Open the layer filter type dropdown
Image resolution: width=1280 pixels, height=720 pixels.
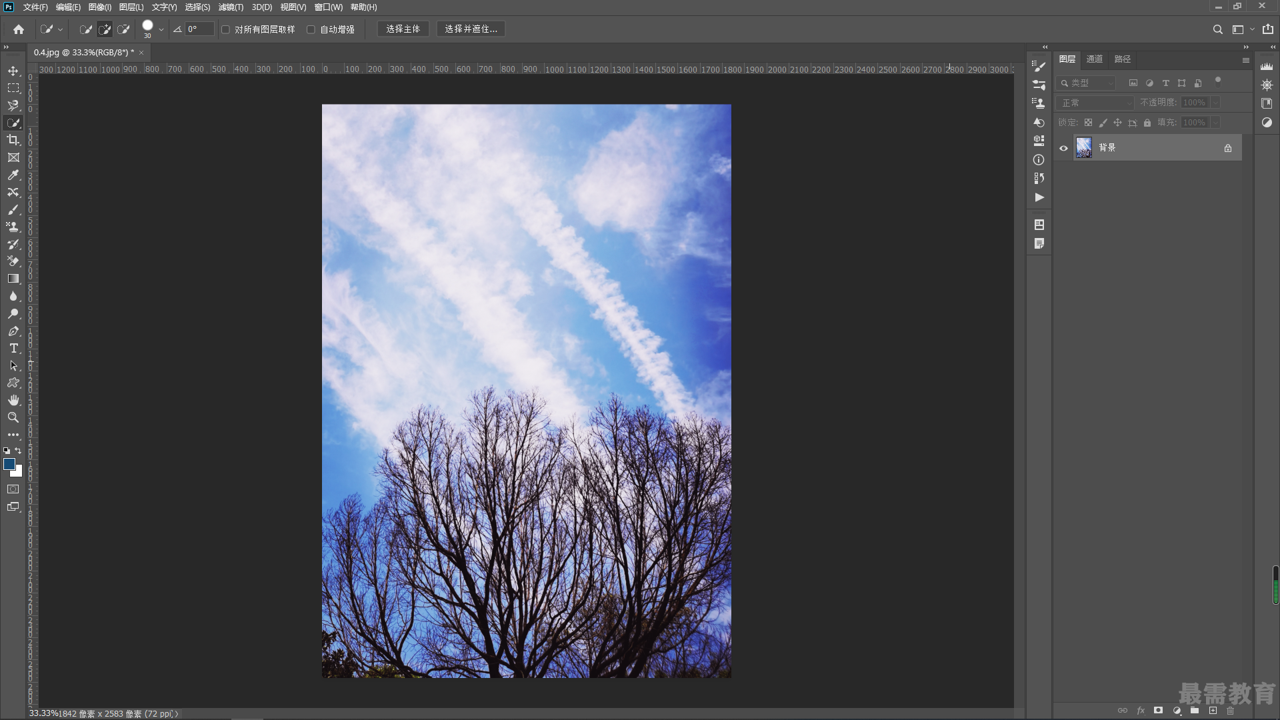pyautogui.click(x=1086, y=83)
